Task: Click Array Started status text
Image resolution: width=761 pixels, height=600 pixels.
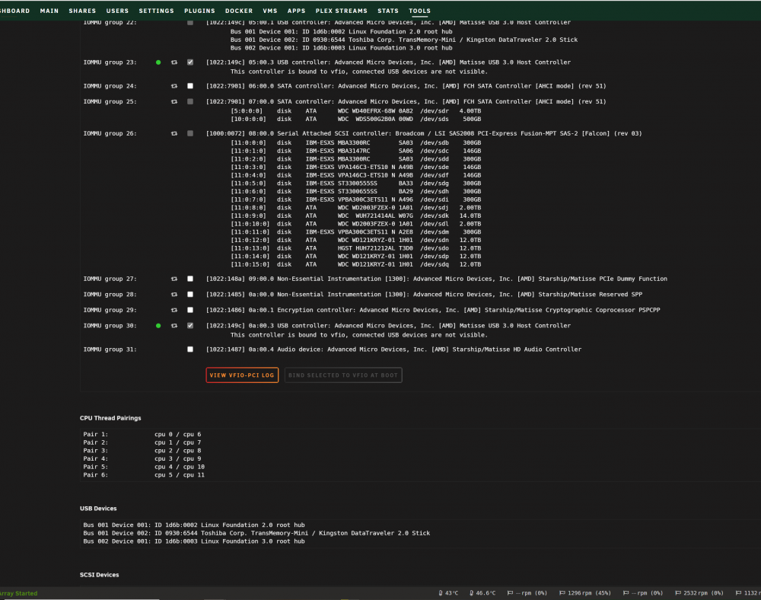Action: [18, 593]
